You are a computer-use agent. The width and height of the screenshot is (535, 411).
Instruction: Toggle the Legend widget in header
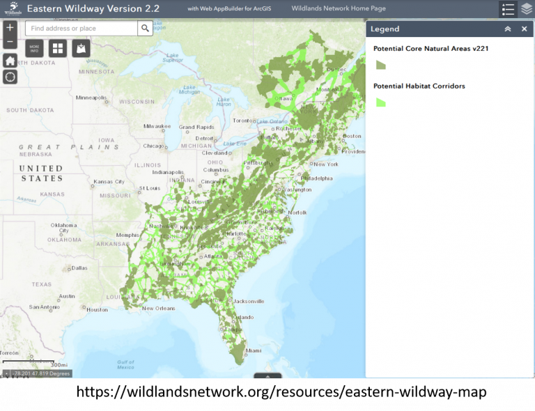point(508,9)
